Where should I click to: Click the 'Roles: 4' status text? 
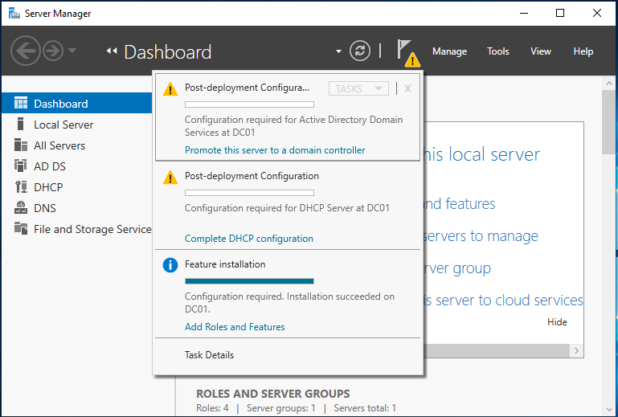(x=212, y=408)
